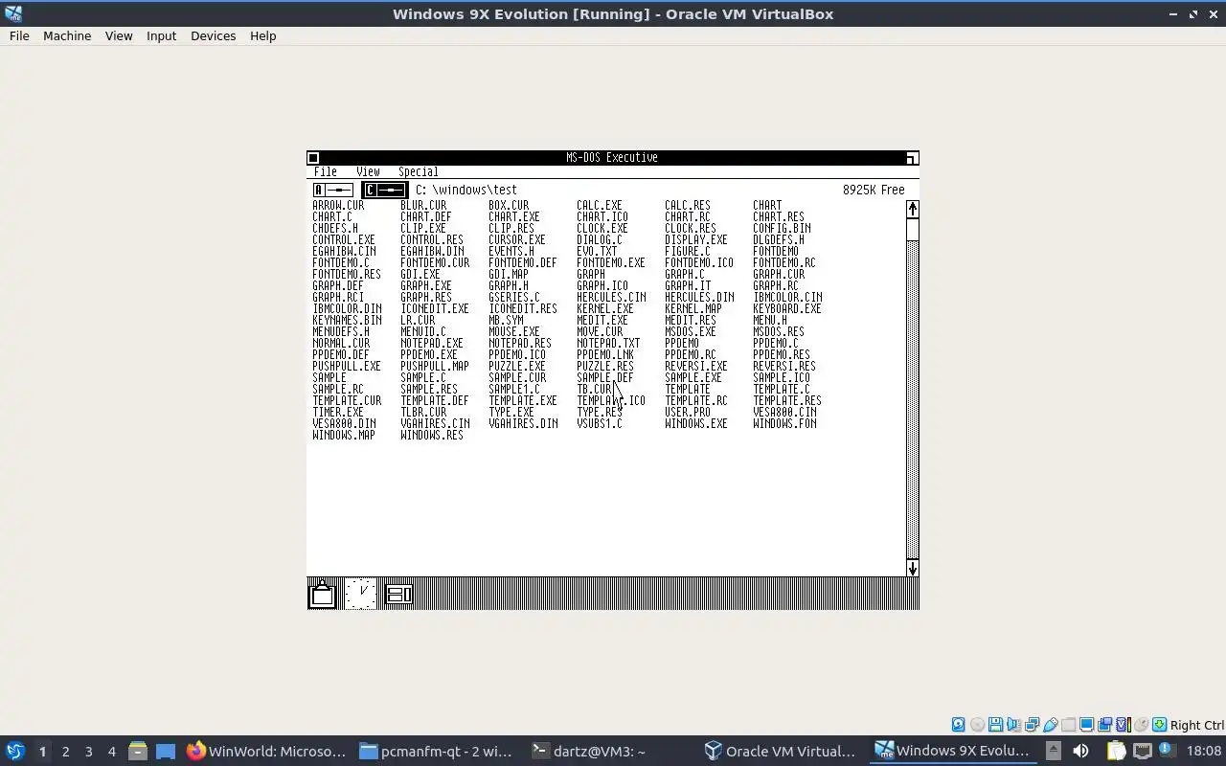Switch to Oracle VM VirtualBox Manager taskbar entry
Image resolution: width=1226 pixels, height=766 pixels.
[x=781, y=752]
